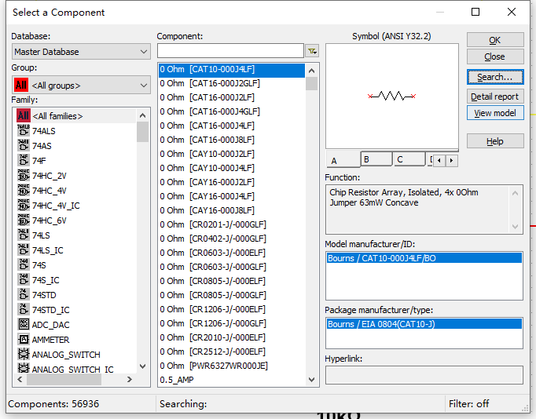Select the 74HC_2V family icon
536x419 pixels.
[x=24, y=176]
